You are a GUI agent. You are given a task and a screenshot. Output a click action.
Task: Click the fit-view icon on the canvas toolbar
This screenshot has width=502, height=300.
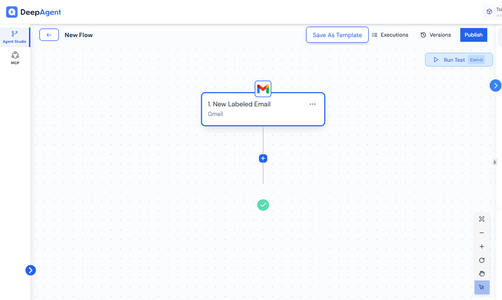tap(481, 219)
